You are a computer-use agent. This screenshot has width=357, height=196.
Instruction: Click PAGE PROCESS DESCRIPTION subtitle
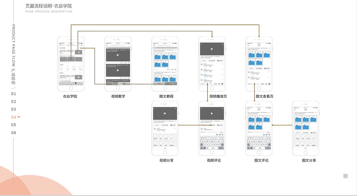49,12
